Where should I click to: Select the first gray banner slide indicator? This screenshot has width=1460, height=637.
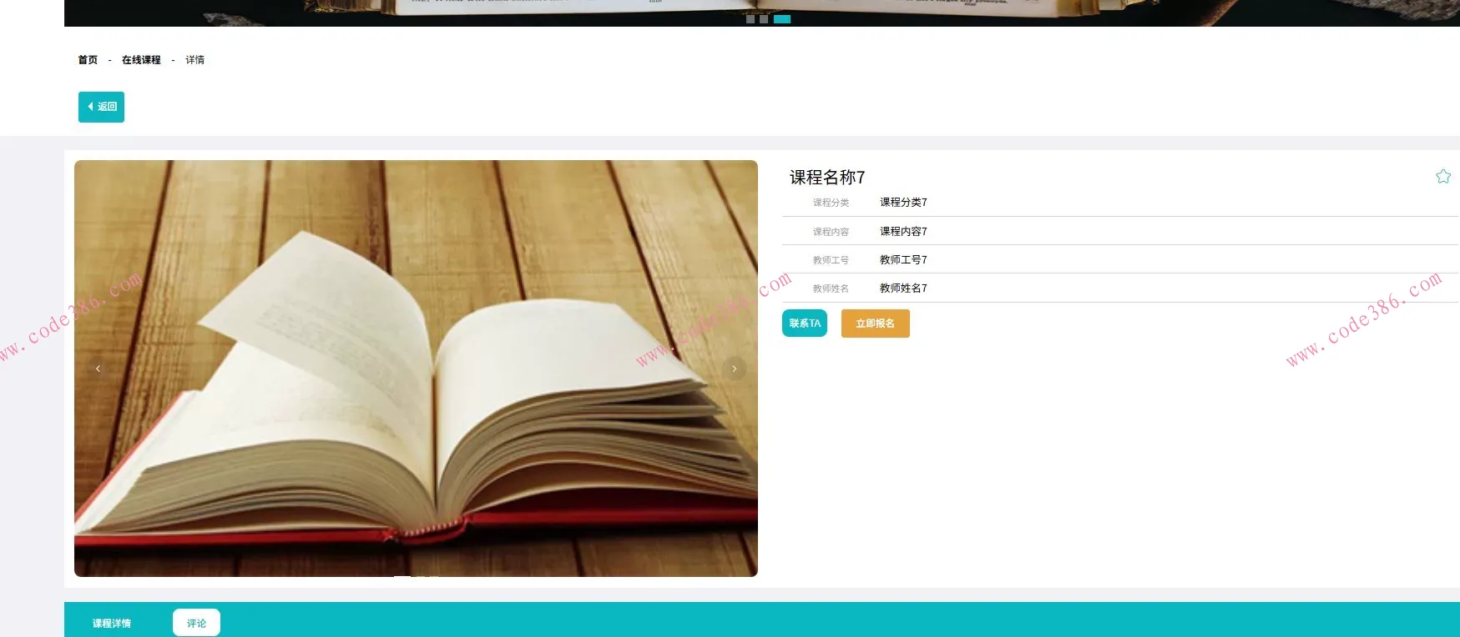[x=750, y=19]
